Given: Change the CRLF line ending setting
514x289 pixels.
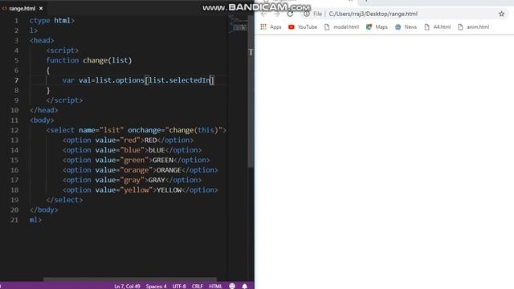Looking at the screenshot, I should coord(198,286).
